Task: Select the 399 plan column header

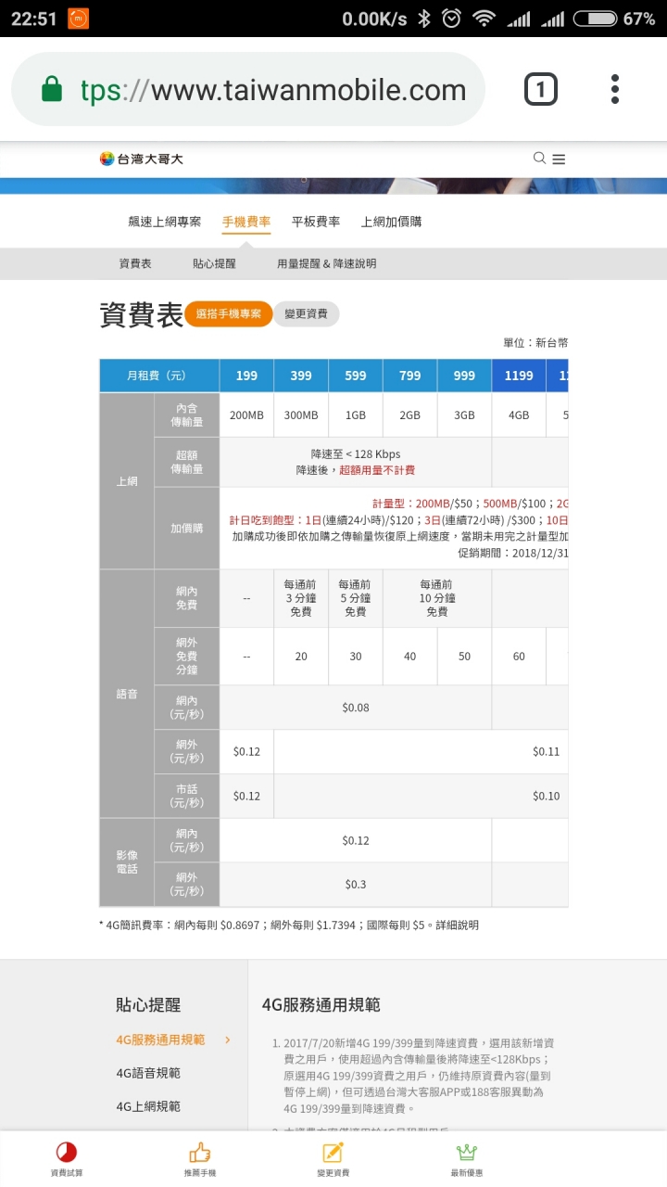Action: [x=301, y=376]
